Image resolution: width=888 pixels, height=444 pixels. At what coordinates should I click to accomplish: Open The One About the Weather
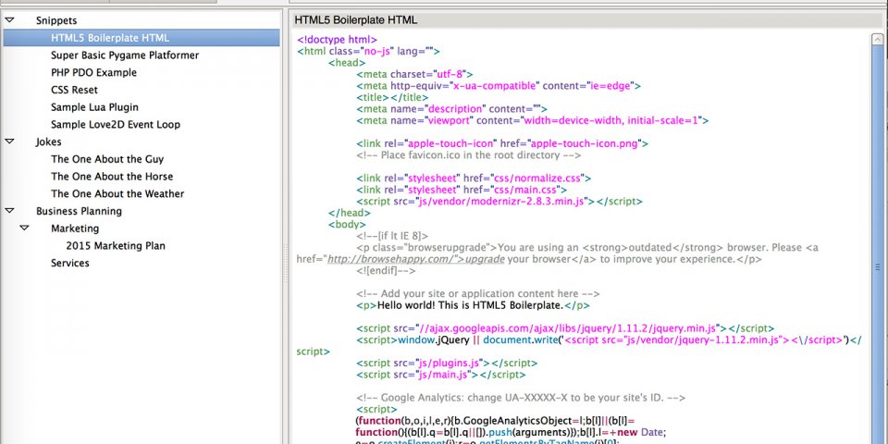(117, 193)
